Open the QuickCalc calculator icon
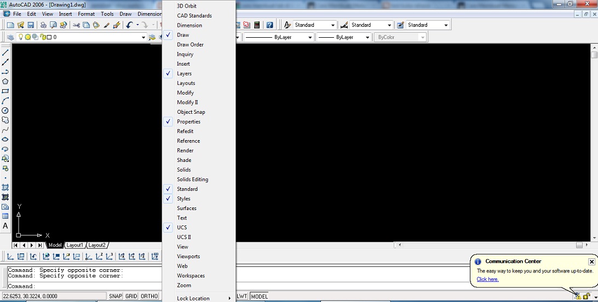598x302 pixels. click(257, 25)
